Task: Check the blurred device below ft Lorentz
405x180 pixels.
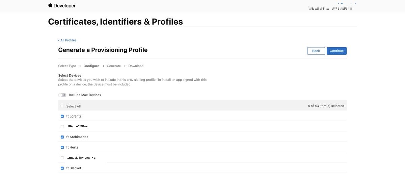Action: (62, 127)
